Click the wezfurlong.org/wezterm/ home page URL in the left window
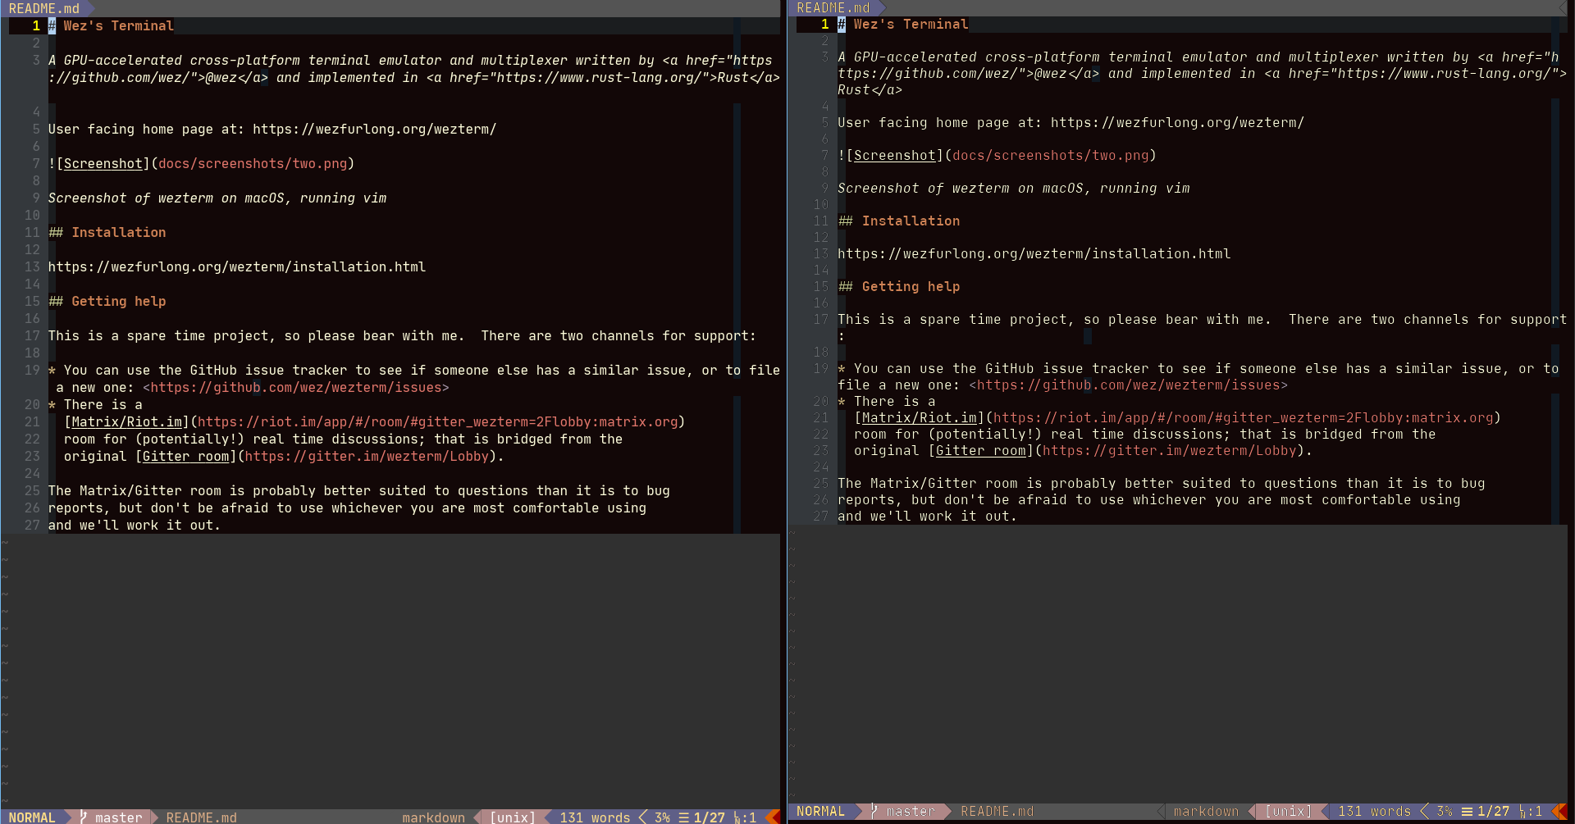1575x824 pixels. [x=374, y=129]
